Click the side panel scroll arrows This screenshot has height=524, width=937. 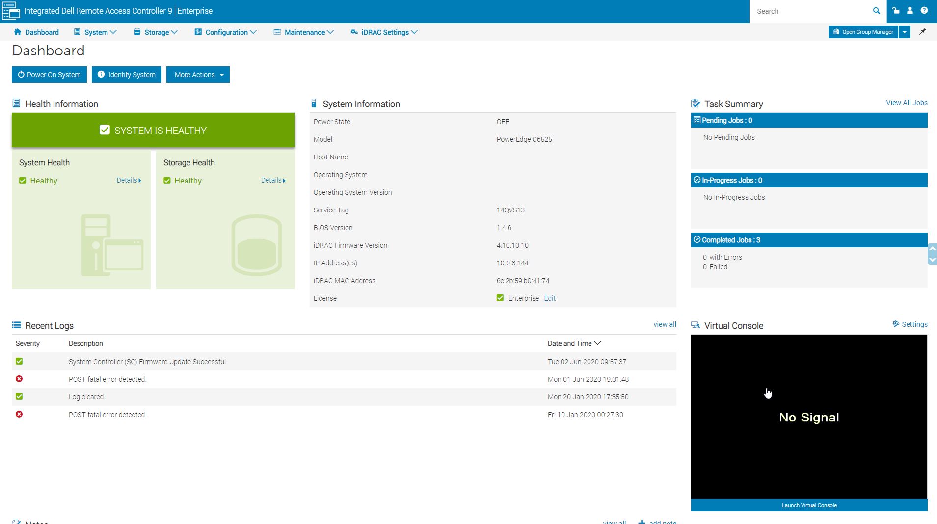(x=932, y=254)
